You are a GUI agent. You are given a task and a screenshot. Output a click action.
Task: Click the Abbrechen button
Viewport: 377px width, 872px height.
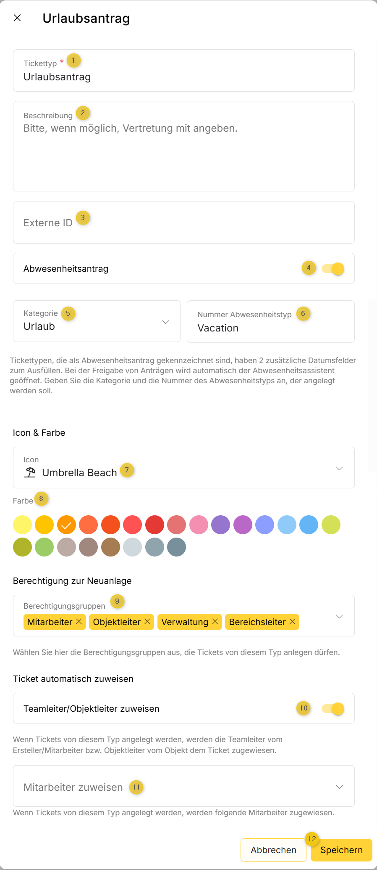point(273,850)
